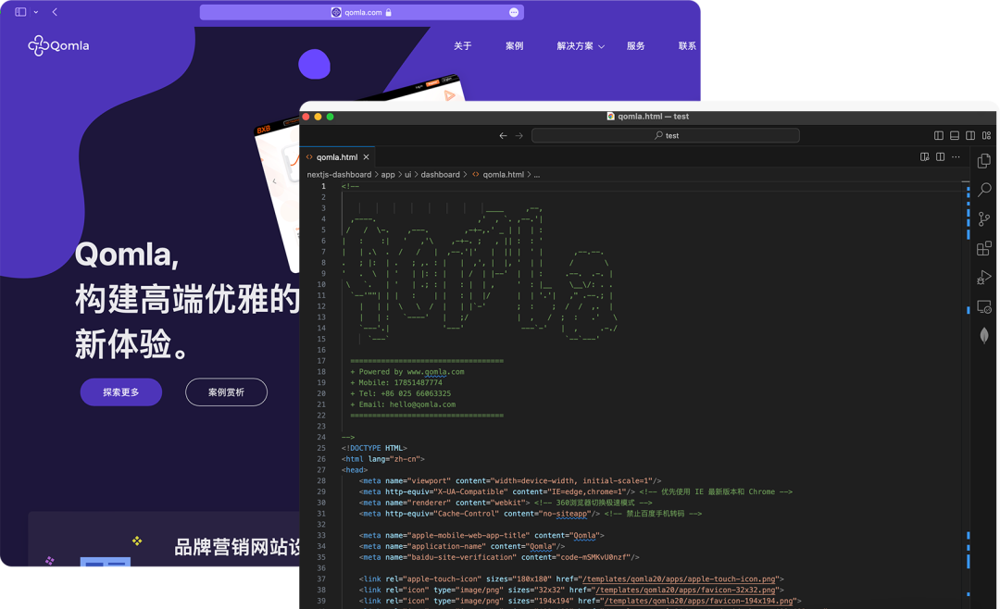
Task: Select the qomla.html editor tab
Action: pyautogui.click(x=336, y=157)
